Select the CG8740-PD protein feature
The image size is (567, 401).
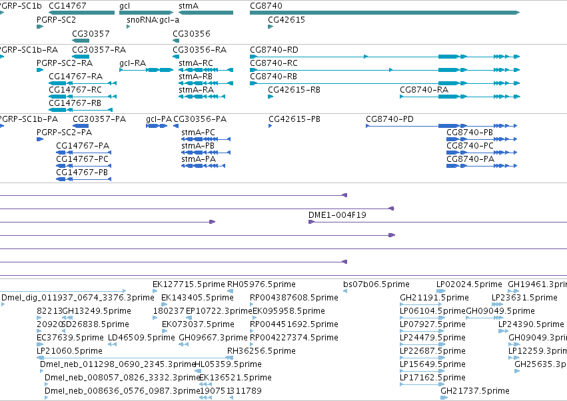(x=442, y=126)
